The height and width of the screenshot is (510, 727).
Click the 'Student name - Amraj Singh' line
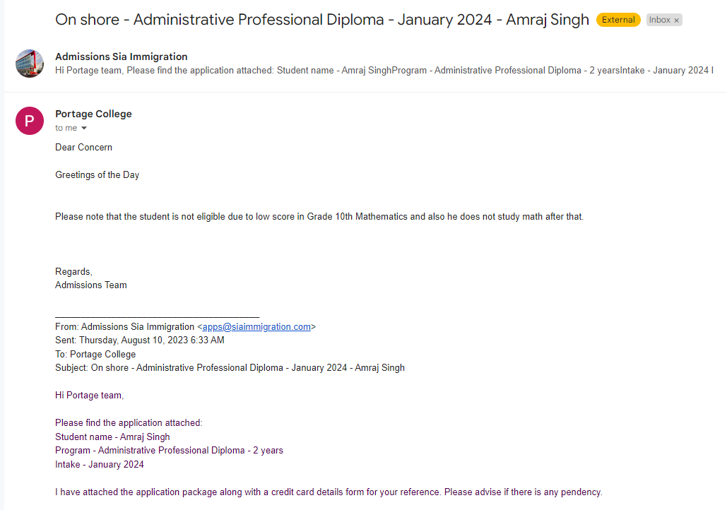tap(112, 437)
